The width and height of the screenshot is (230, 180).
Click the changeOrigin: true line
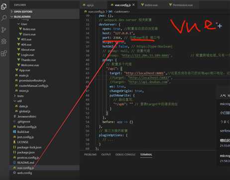[126, 91]
